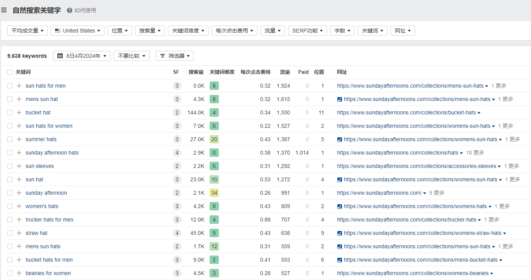Check the 'summer hats' row checkbox
The height and width of the screenshot is (280, 531).
pyautogui.click(x=10, y=139)
